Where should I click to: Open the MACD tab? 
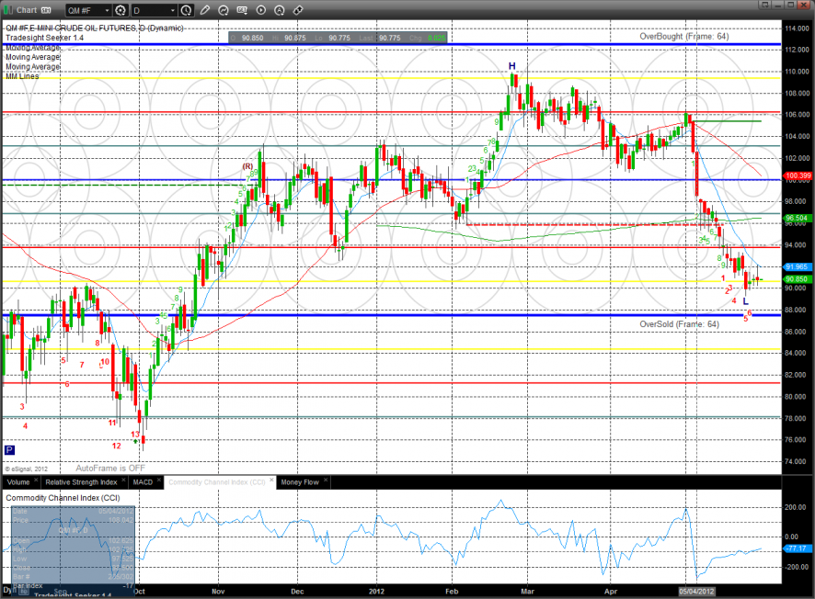coord(143,481)
